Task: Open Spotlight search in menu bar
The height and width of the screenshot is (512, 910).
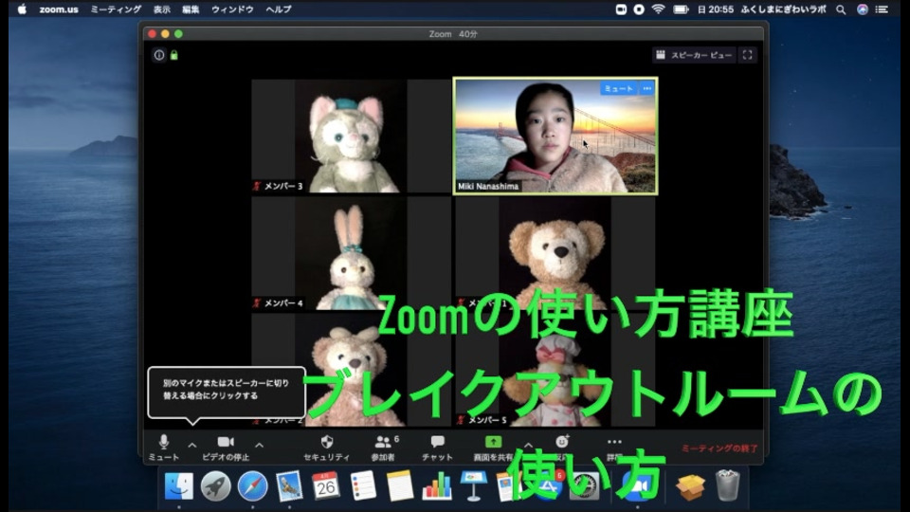Action: point(841,9)
